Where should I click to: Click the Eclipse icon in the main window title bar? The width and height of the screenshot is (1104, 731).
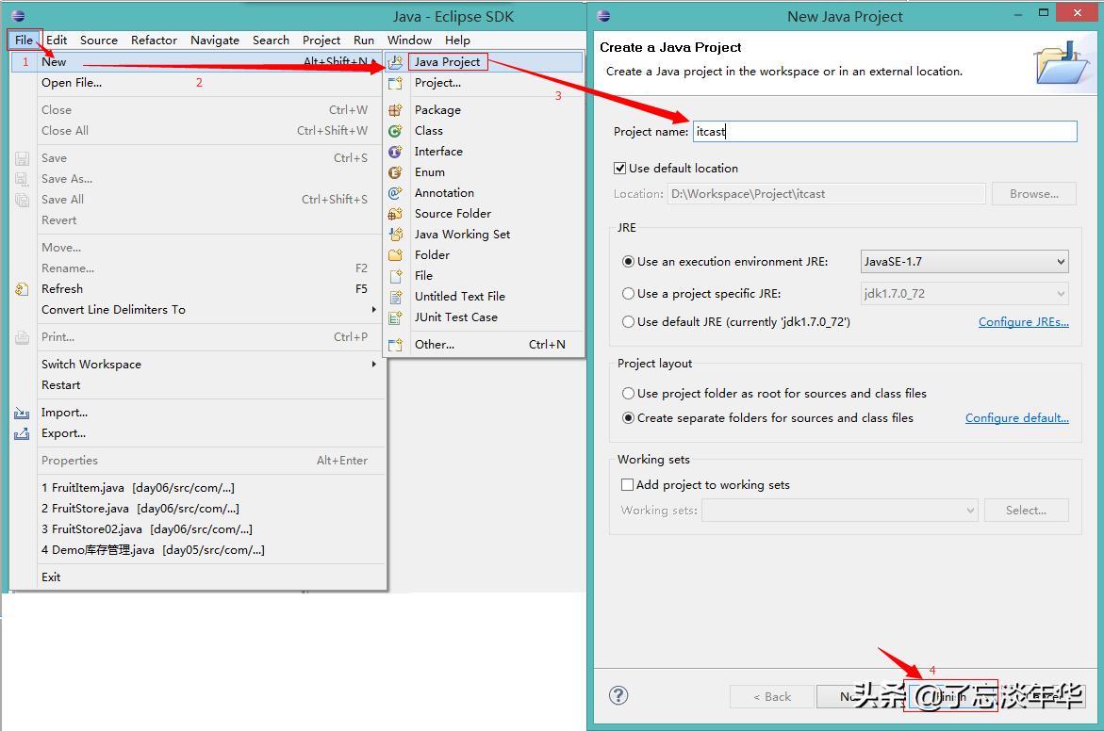(18, 16)
